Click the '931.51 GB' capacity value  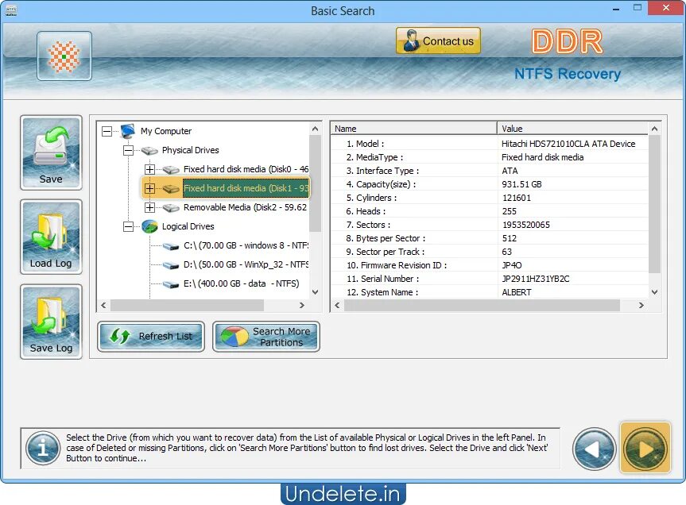click(x=521, y=184)
